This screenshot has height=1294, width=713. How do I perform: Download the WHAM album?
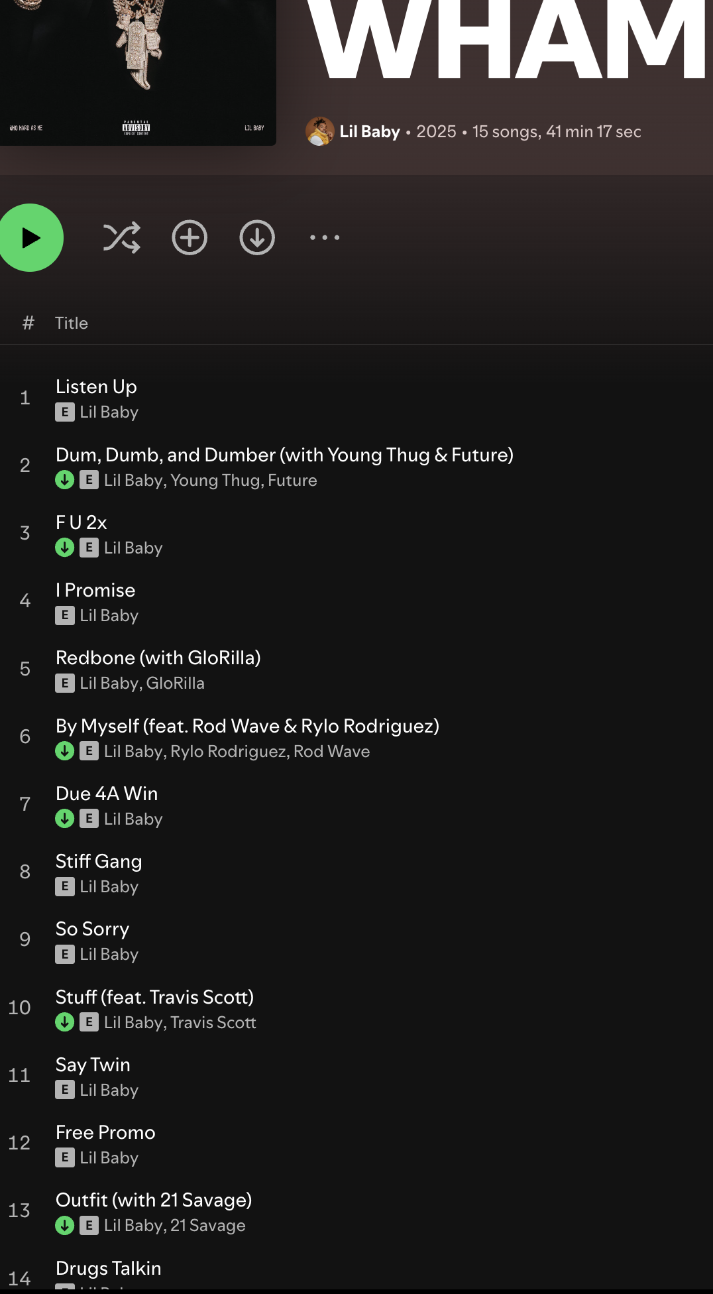pos(257,238)
